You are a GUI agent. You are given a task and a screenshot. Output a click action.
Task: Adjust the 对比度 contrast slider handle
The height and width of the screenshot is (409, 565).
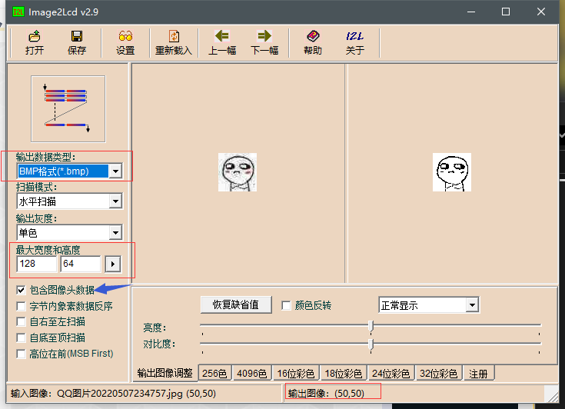click(371, 344)
